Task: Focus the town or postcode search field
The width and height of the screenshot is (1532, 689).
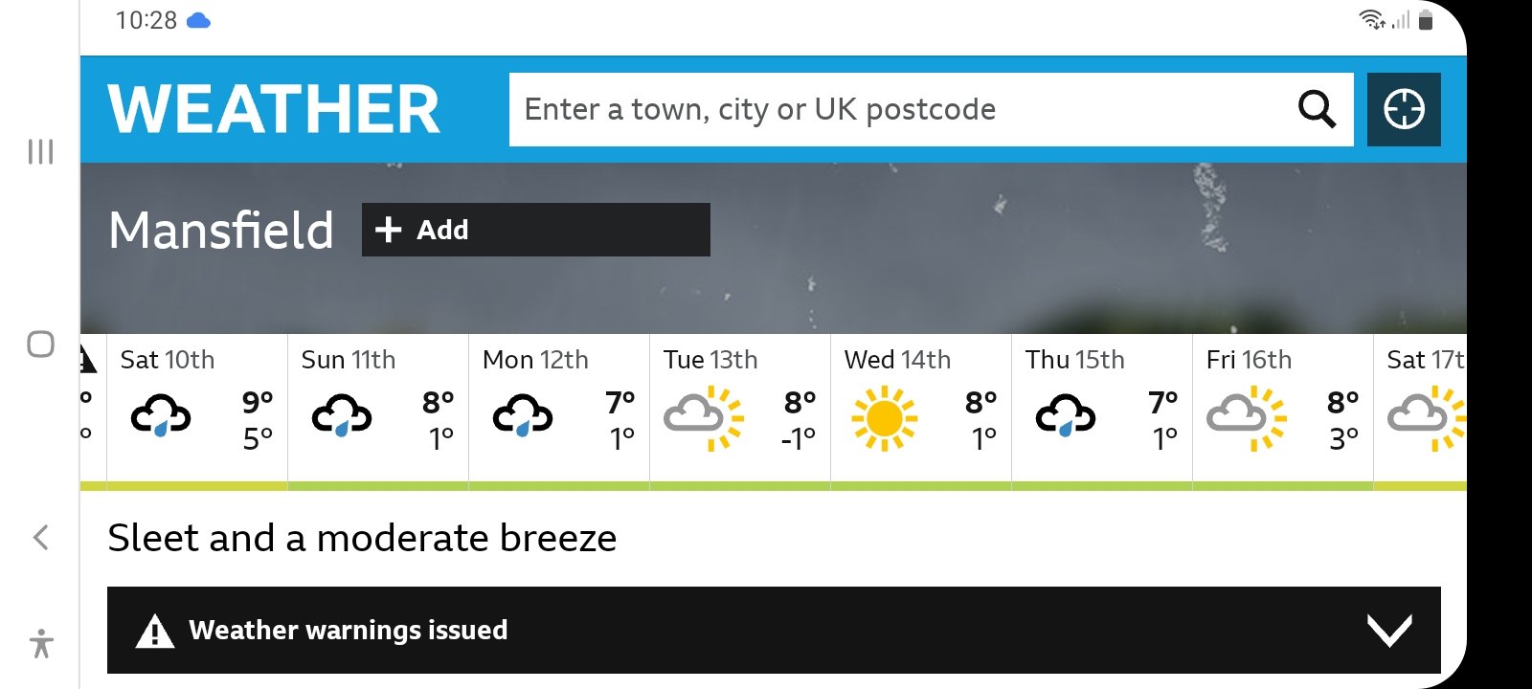Action: [x=900, y=109]
